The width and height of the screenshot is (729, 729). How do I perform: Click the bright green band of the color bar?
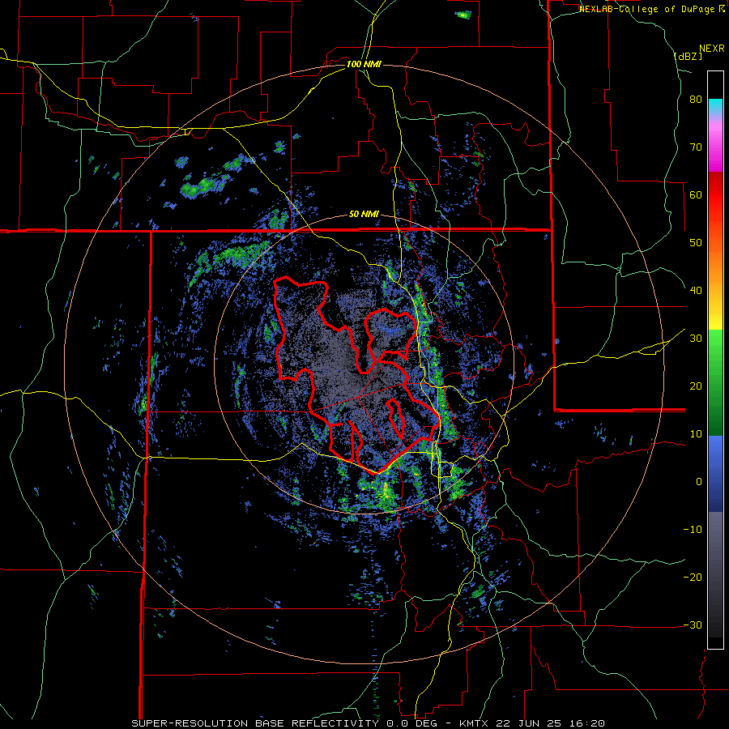coord(715,348)
